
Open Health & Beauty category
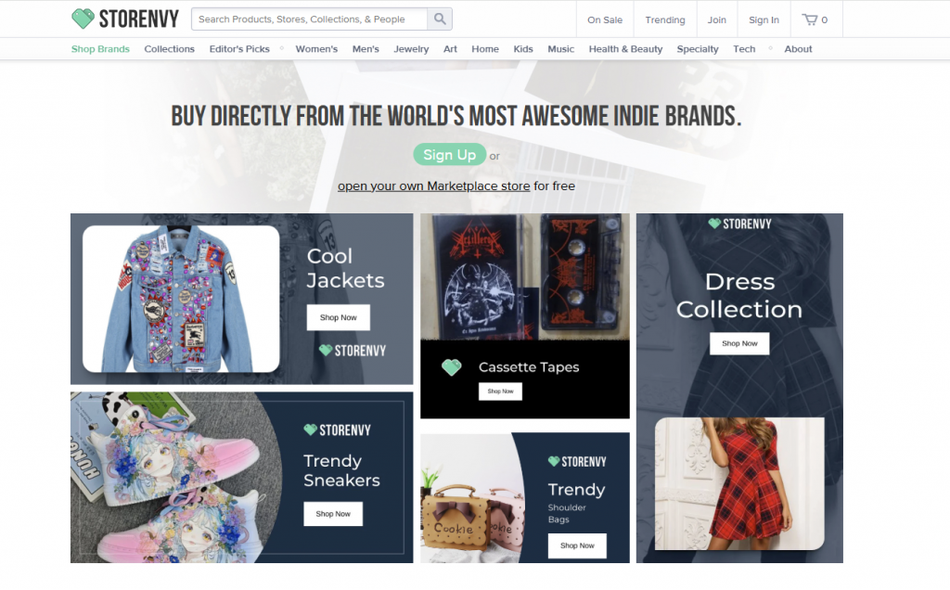pos(625,49)
